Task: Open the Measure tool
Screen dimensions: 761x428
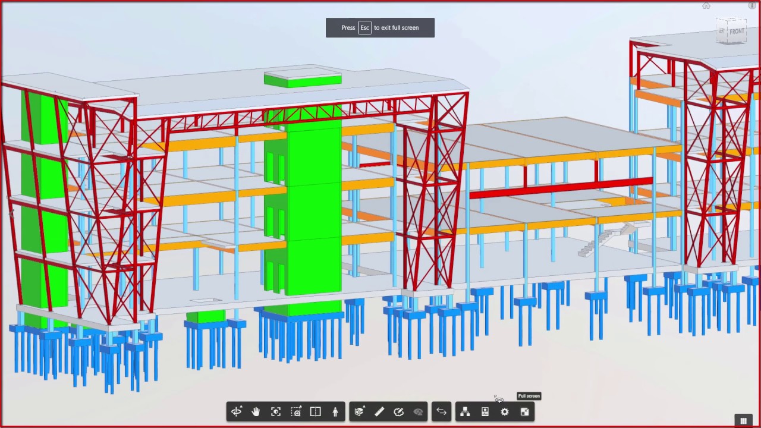Action: tap(380, 411)
